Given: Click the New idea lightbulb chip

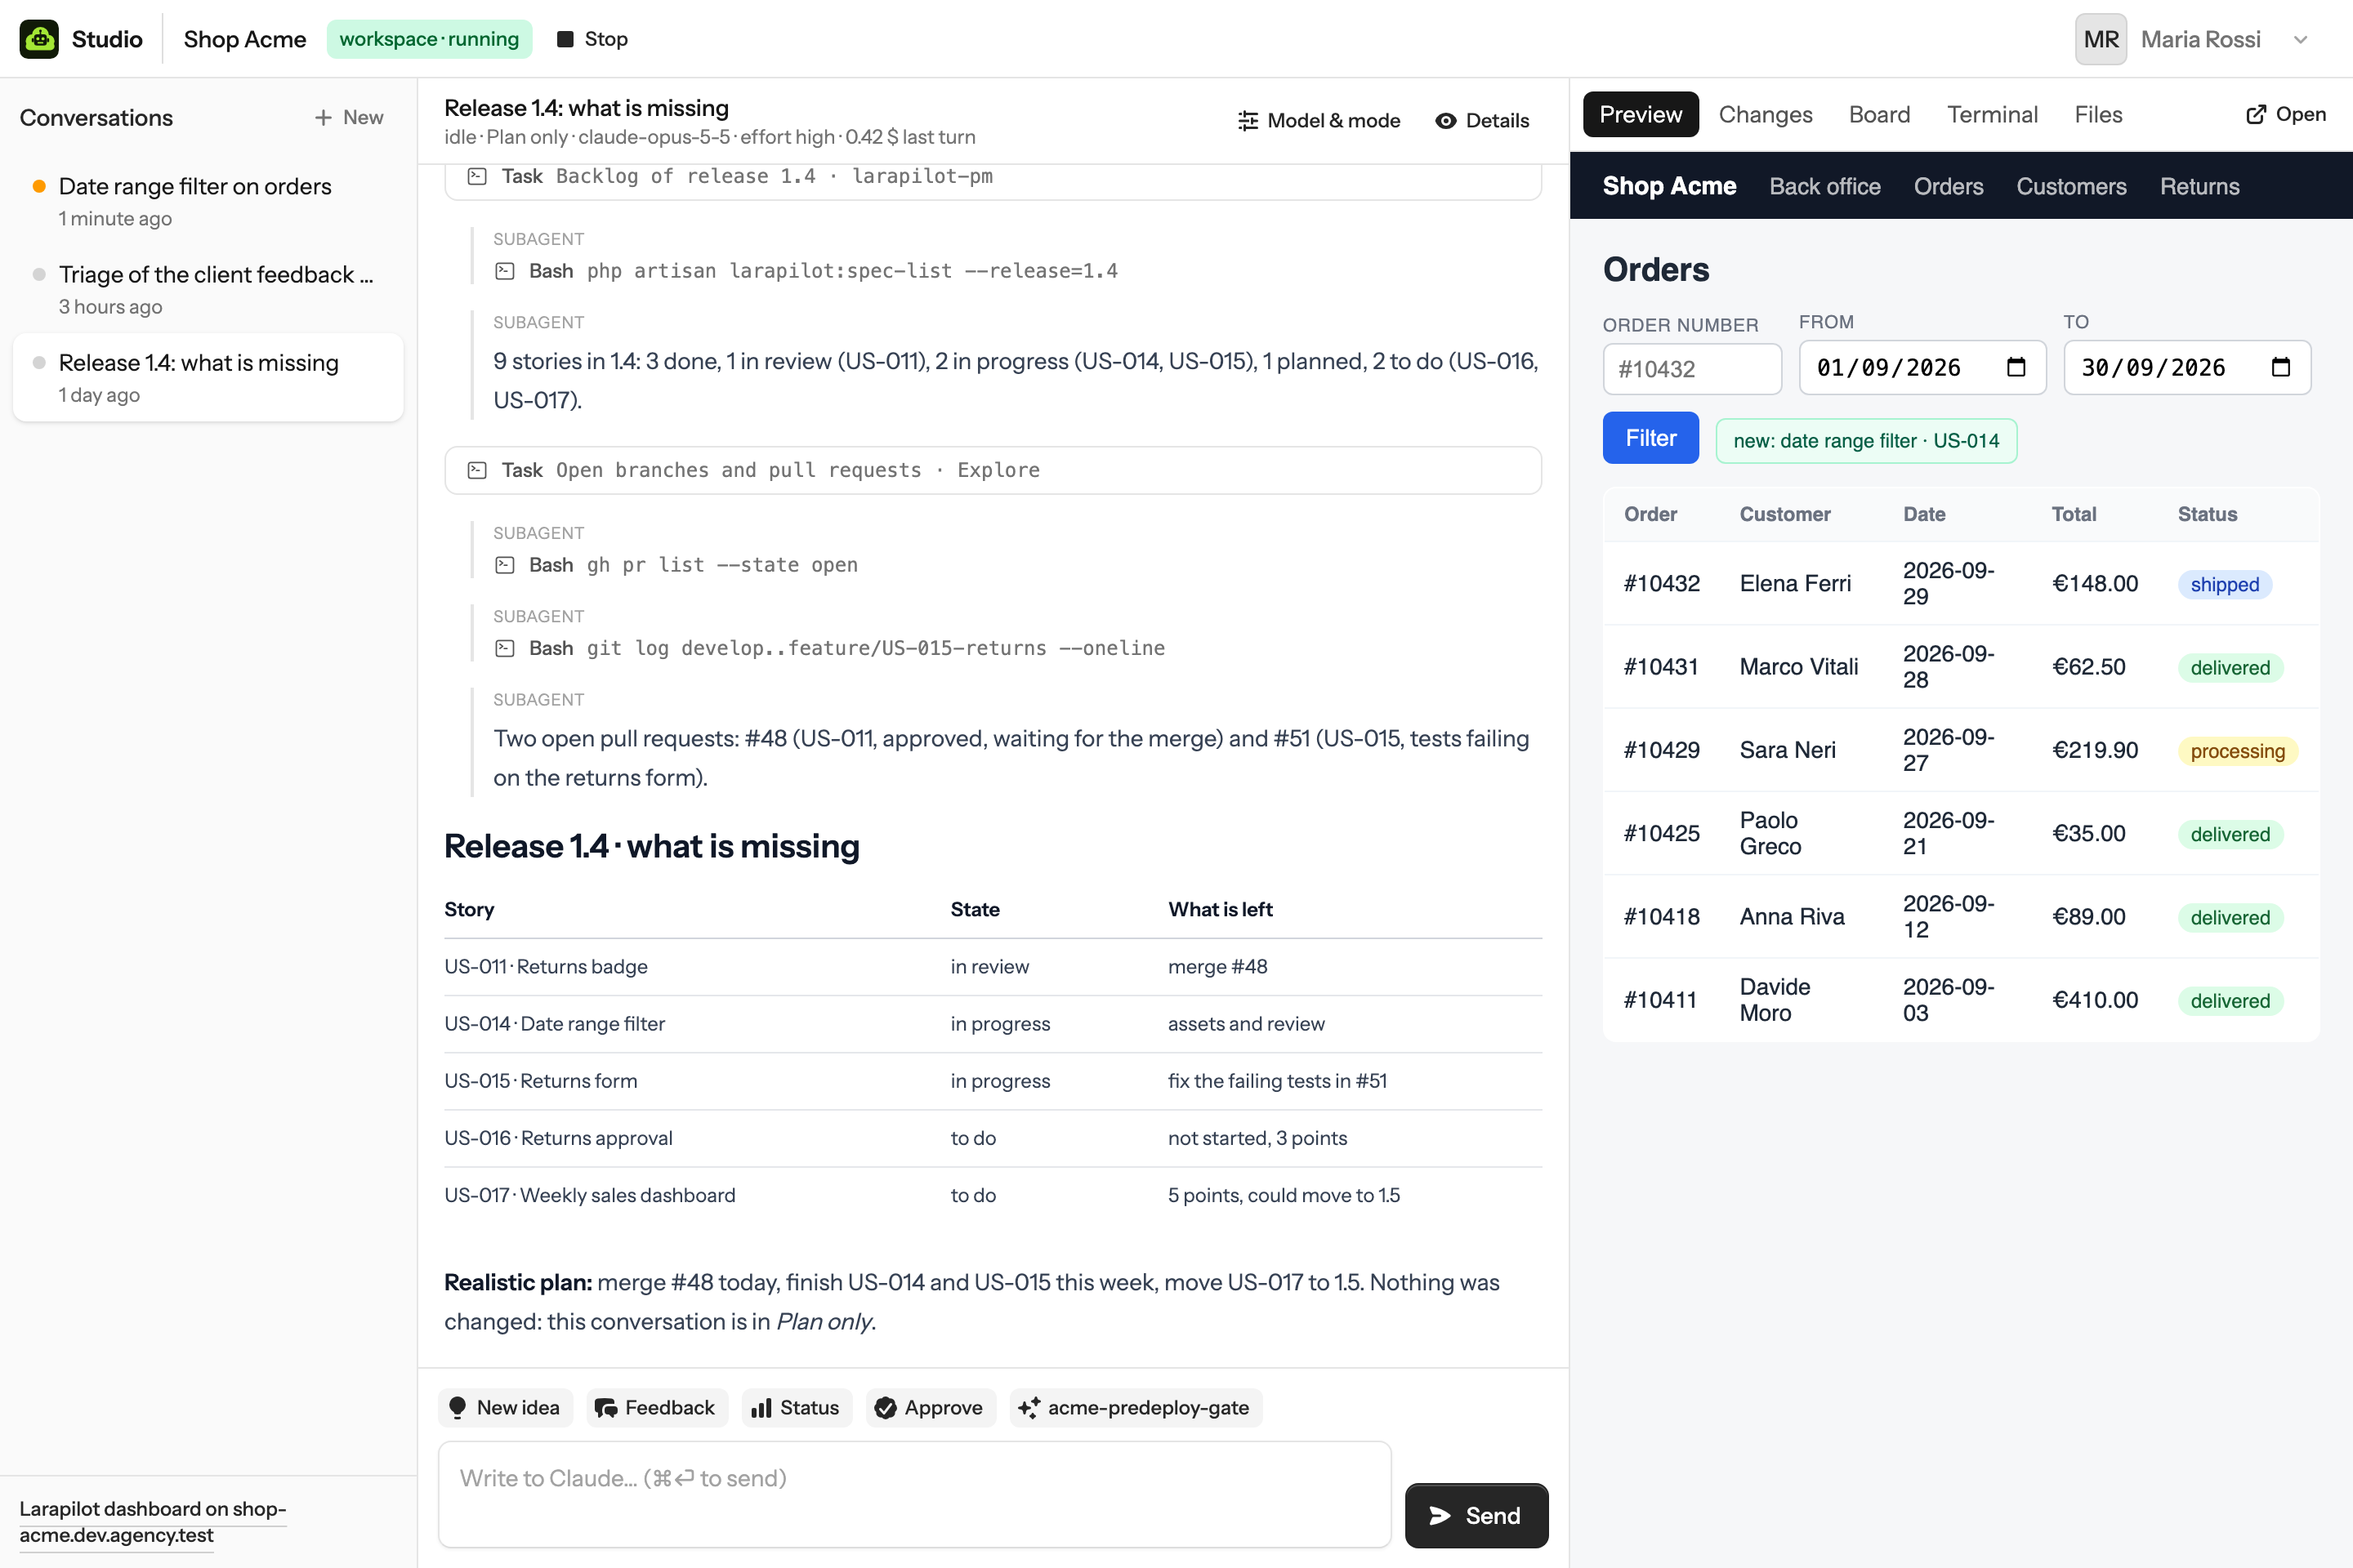Looking at the screenshot, I should (505, 1407).
